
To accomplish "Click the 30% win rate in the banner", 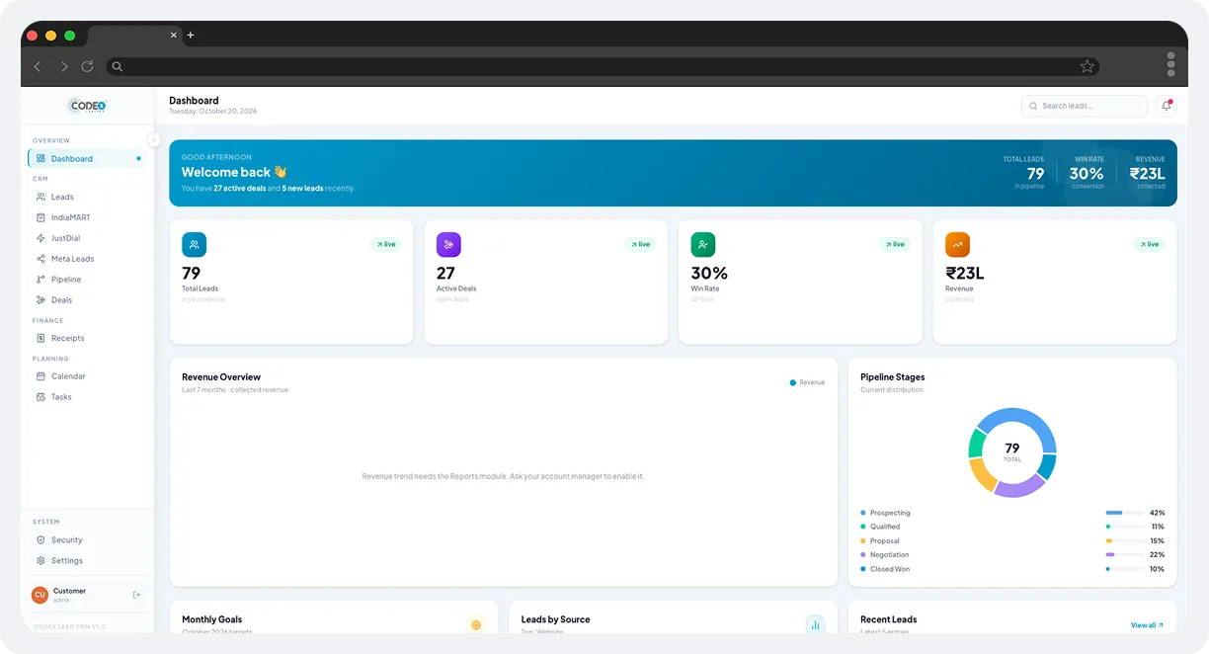I will (x=1087, y=173).
